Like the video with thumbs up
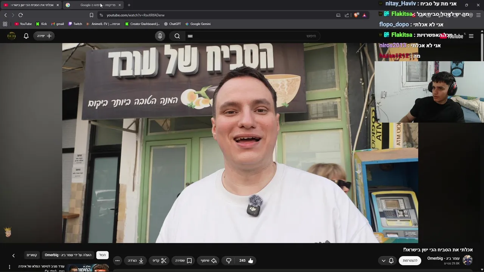484x272 pixels. [x=246, y=261]
